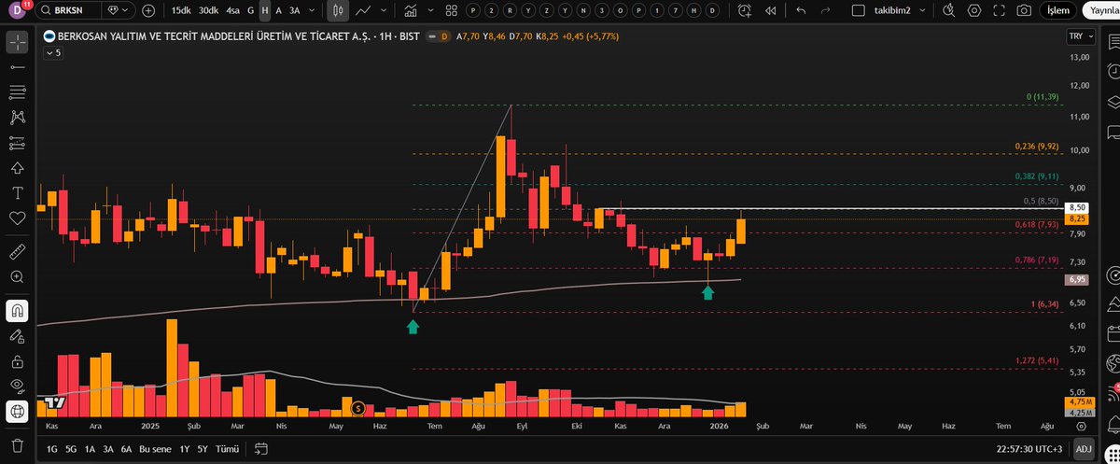Select the G daily interval
Viewport: 1120px width, 464px height.
[x=250, y=10]
